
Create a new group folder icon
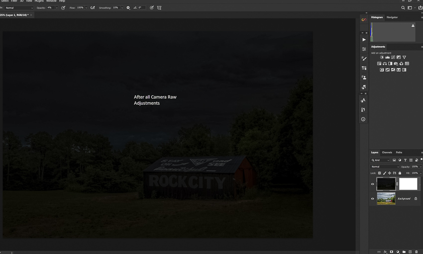(x=404, y=252)
